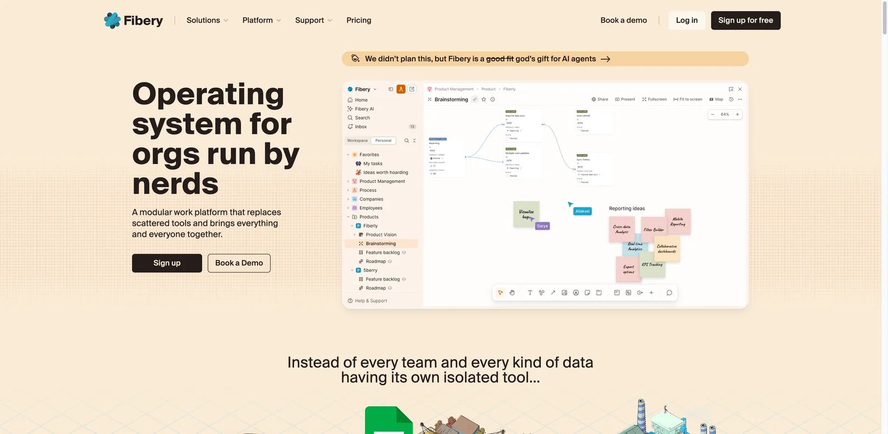The image size is (888, 434).
Task: Open the AI agents announcement banner
Action: pos(545,59)
